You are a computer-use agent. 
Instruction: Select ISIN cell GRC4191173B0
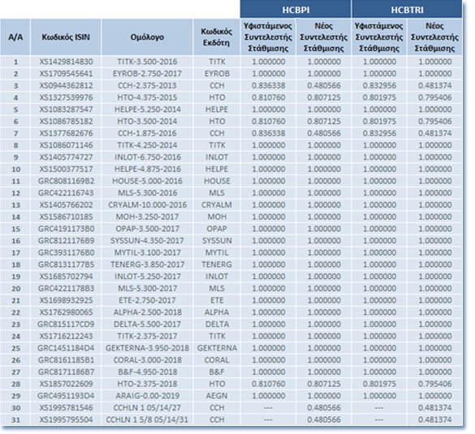[x=66, y=229]
